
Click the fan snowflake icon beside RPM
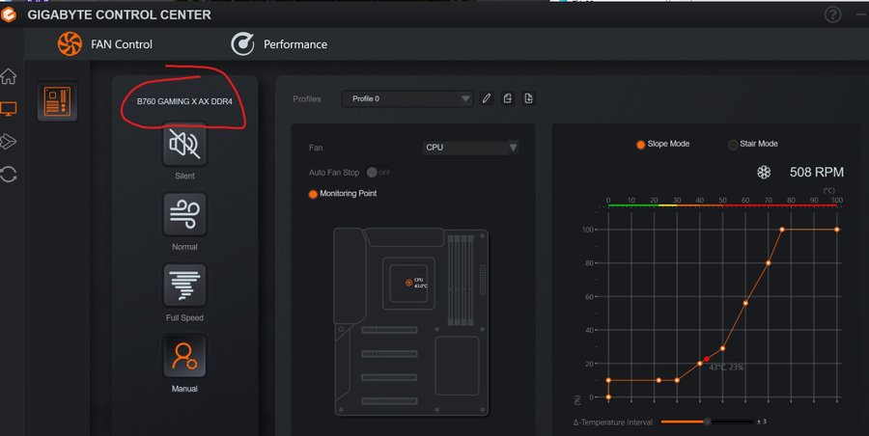764,173
